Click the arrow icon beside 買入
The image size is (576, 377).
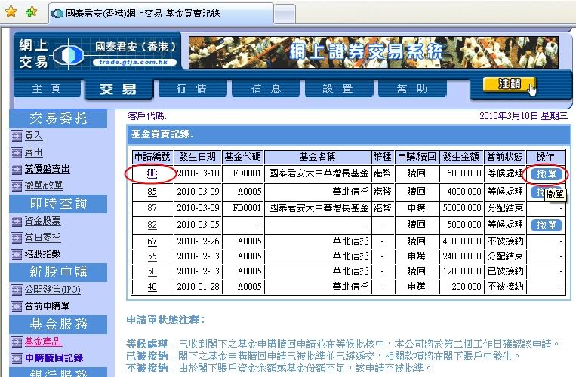click(17, 136)
